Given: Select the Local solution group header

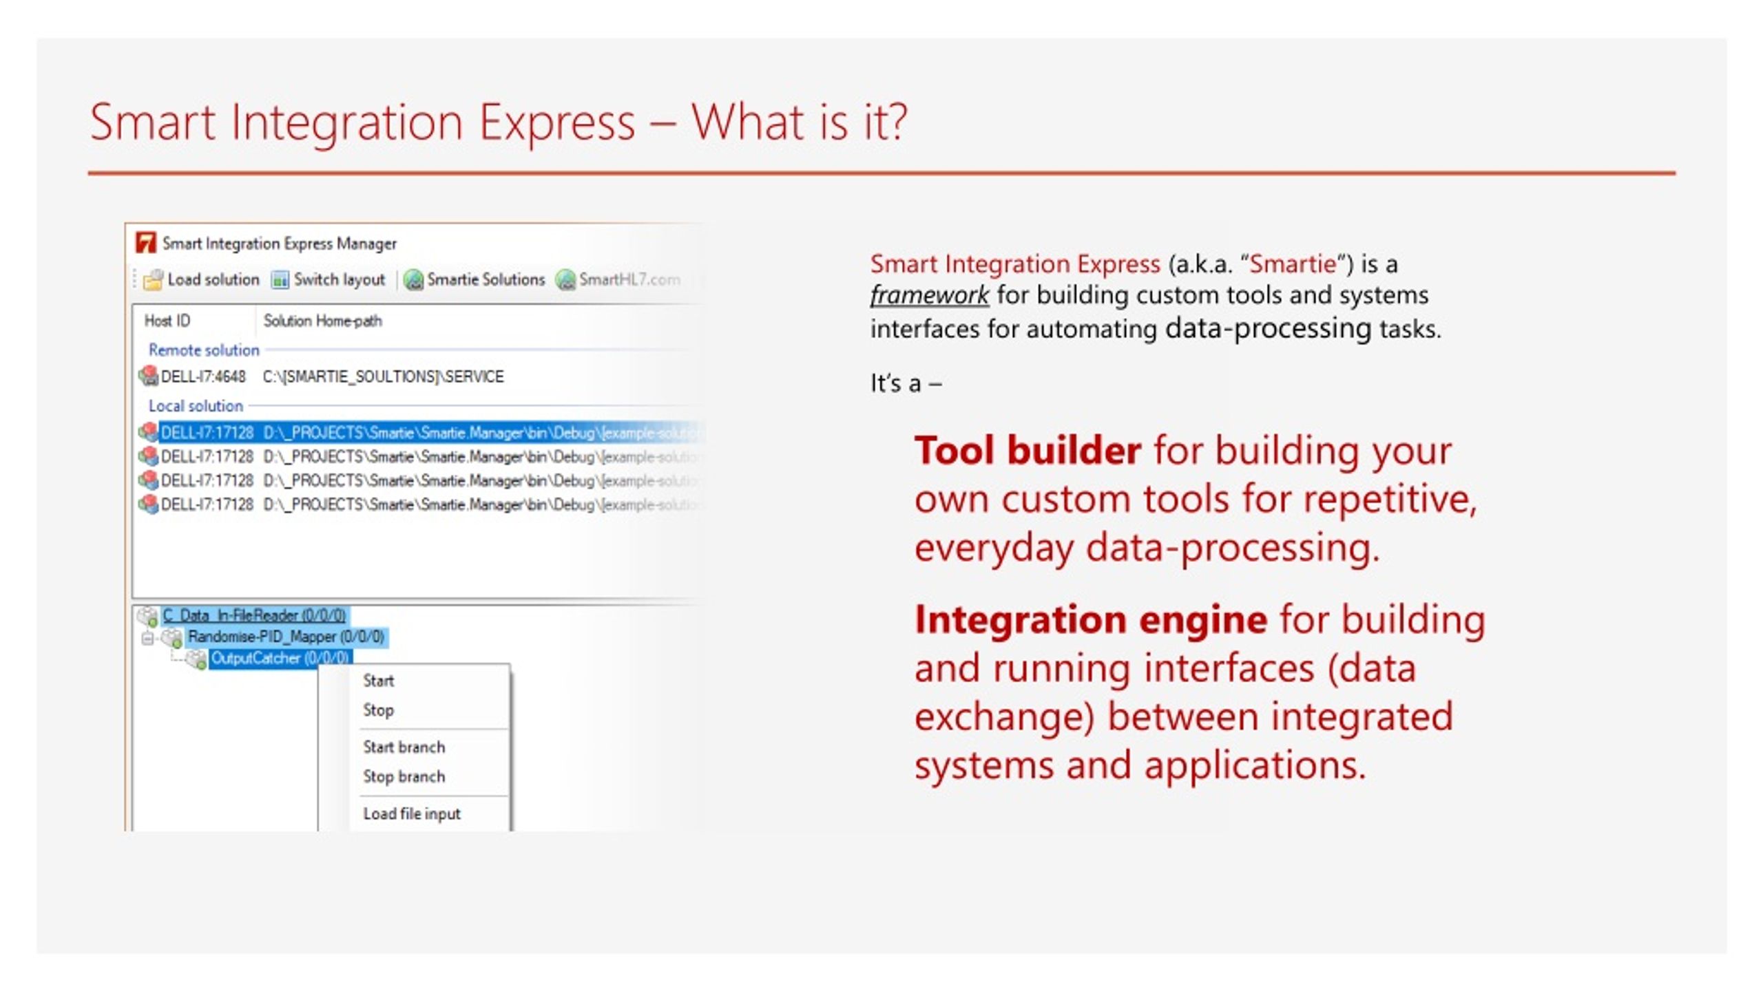Looking at the screenshot, I should tap(196, 405).
